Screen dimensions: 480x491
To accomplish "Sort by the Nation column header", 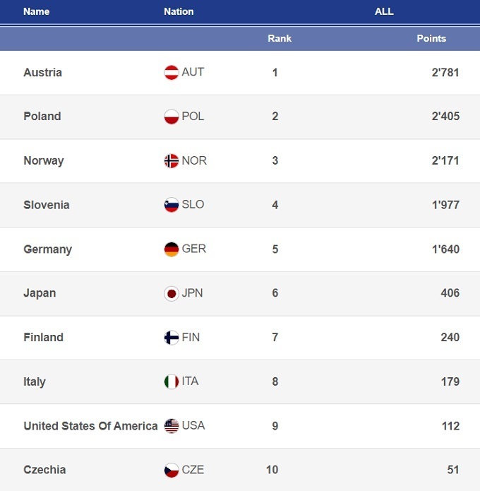I will (x=179, y=11).
